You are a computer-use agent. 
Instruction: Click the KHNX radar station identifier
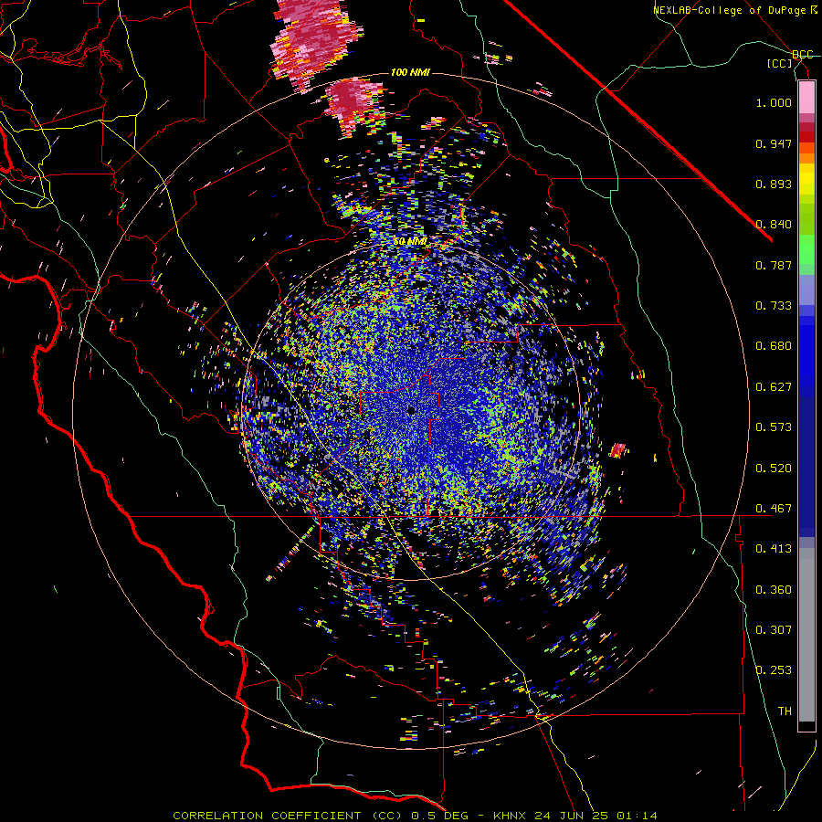pyautogui.click(x=510, y=816)
